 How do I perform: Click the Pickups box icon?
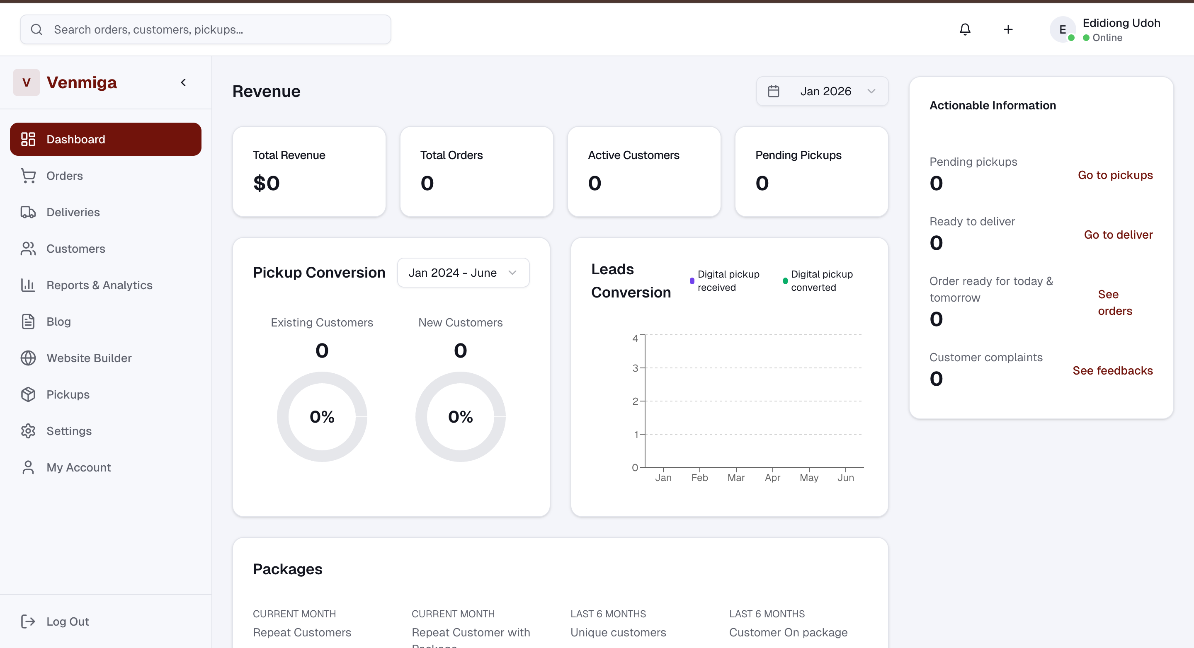[28, 394]
